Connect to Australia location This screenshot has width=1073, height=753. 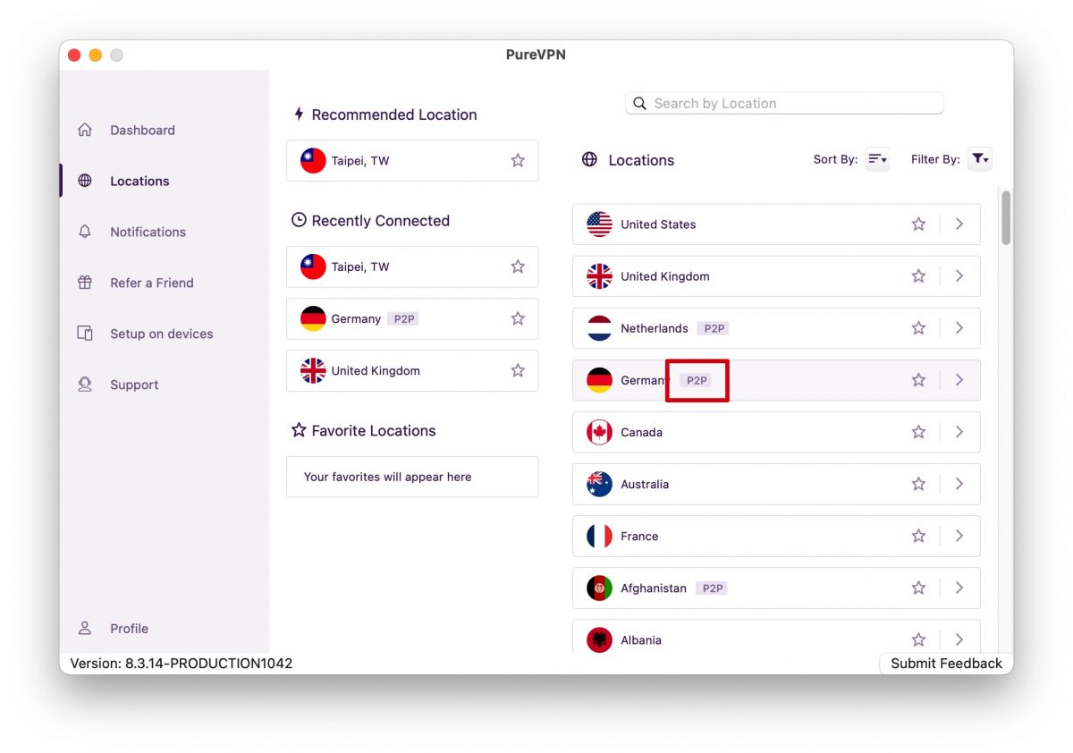[776, 484]
